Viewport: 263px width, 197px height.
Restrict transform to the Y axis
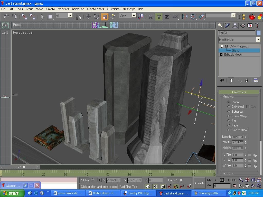coord(159,17)
